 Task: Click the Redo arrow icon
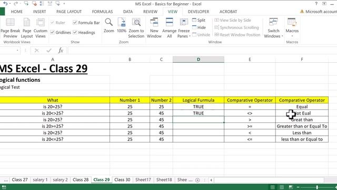point(15,4)
